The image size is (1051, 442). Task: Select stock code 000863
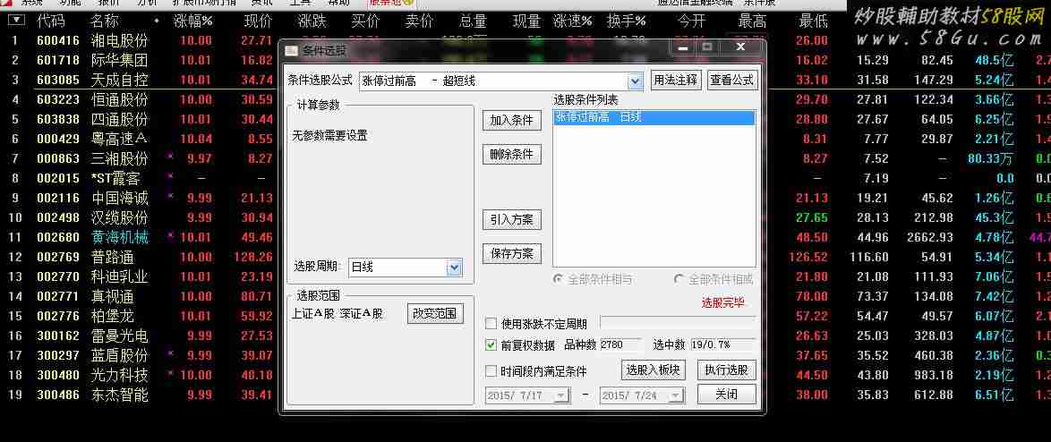pyautogui.click(x=58, y=159)
